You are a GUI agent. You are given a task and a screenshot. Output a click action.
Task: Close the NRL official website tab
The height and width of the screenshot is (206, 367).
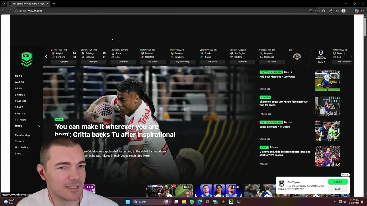point(47,4)
